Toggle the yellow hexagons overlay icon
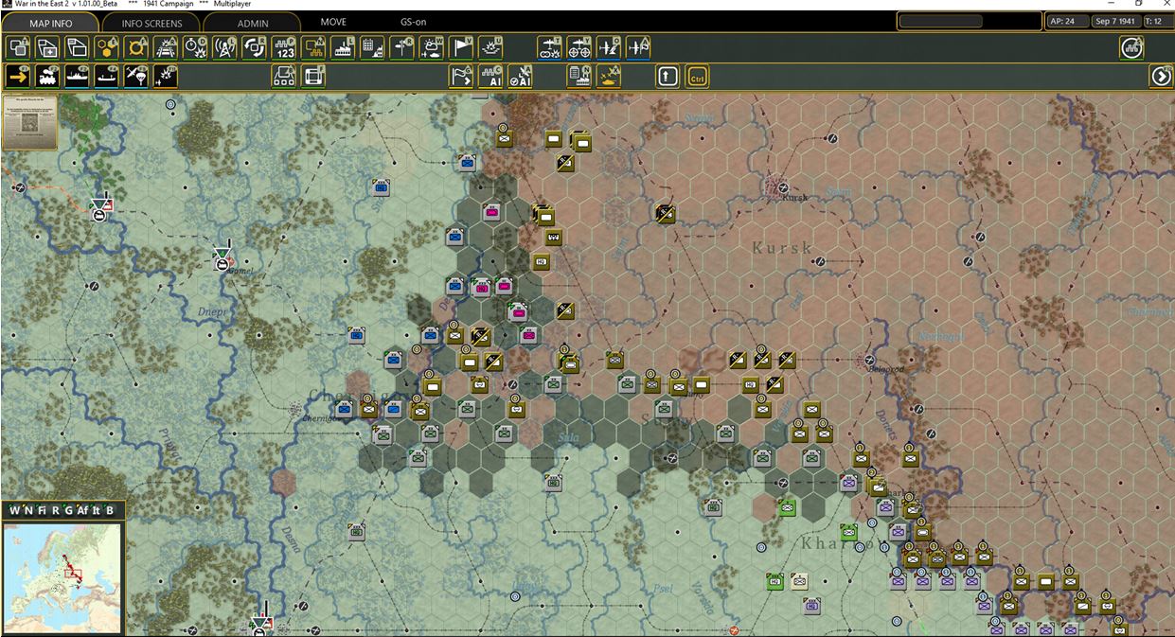 click(x=107, y=47)
